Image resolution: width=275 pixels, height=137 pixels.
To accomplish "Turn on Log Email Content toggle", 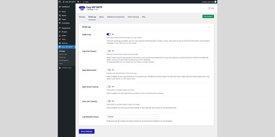I will coord(109,51).
